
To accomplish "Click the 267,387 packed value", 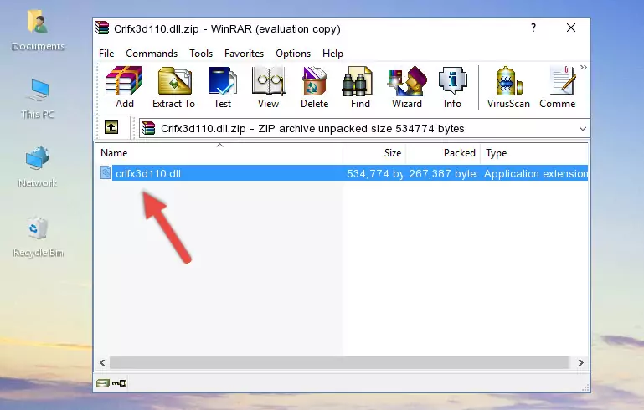I will 443,173.
